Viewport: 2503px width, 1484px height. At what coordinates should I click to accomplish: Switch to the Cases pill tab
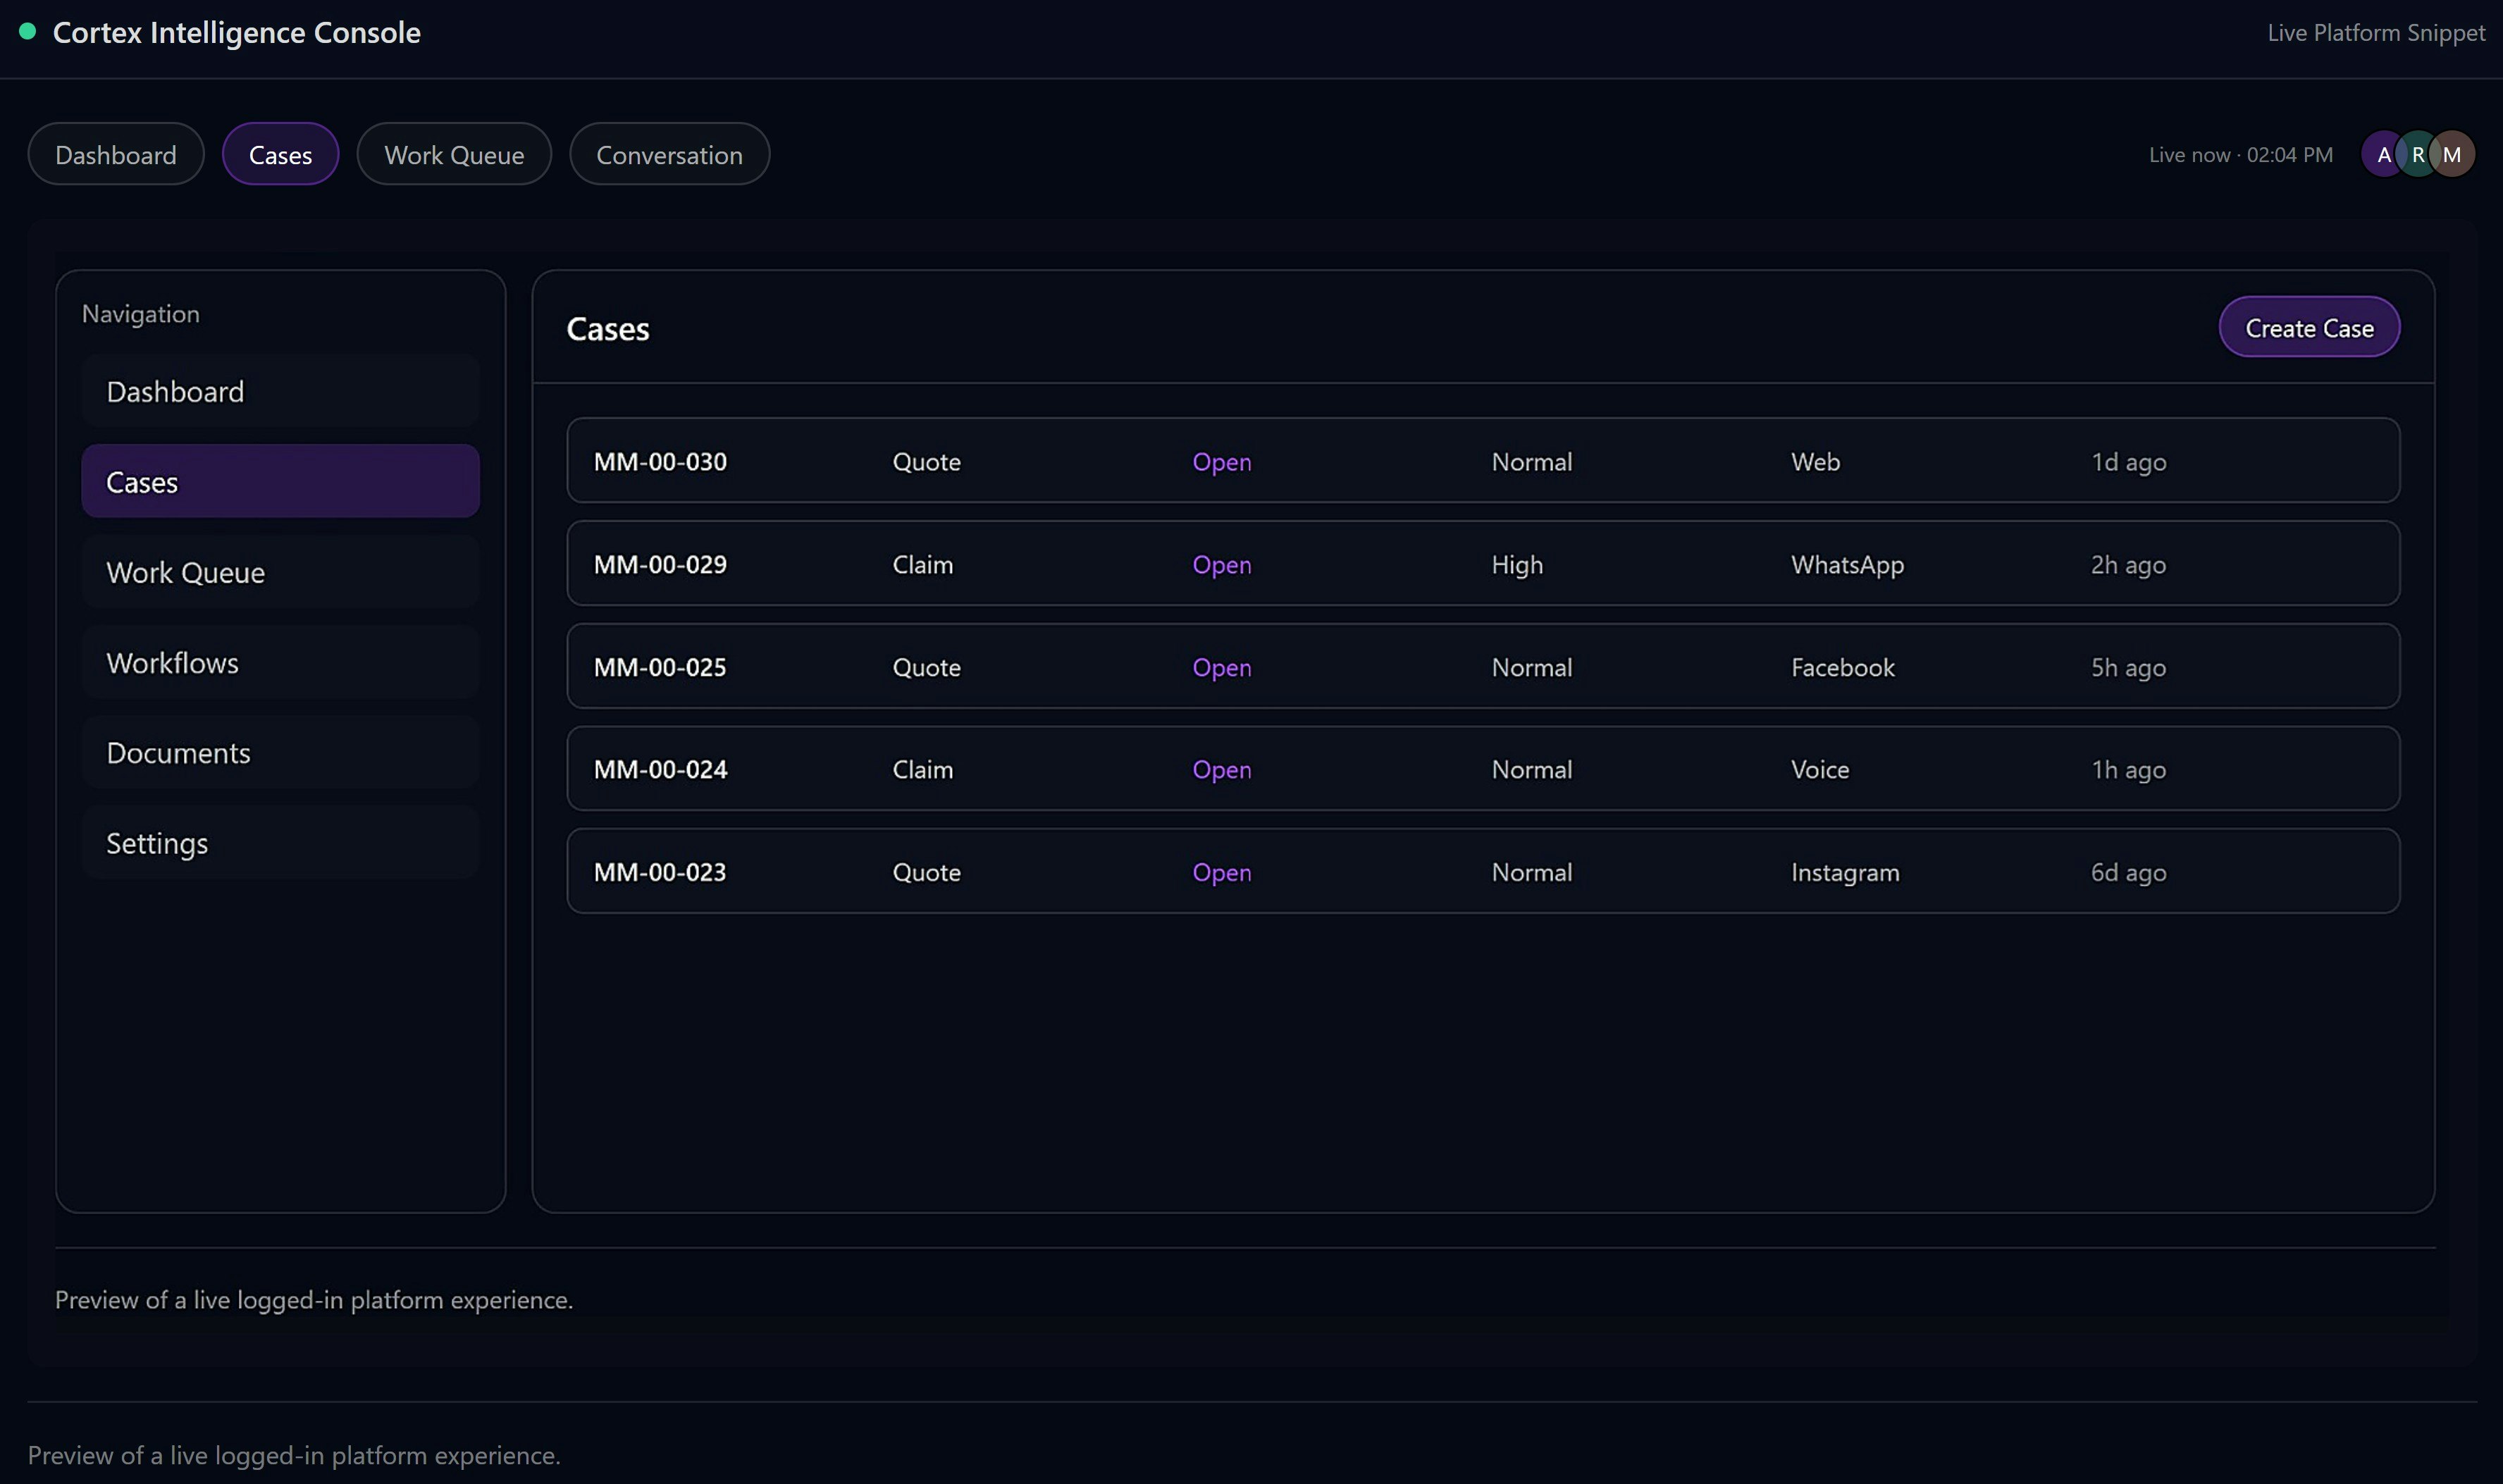pos(280,153)
